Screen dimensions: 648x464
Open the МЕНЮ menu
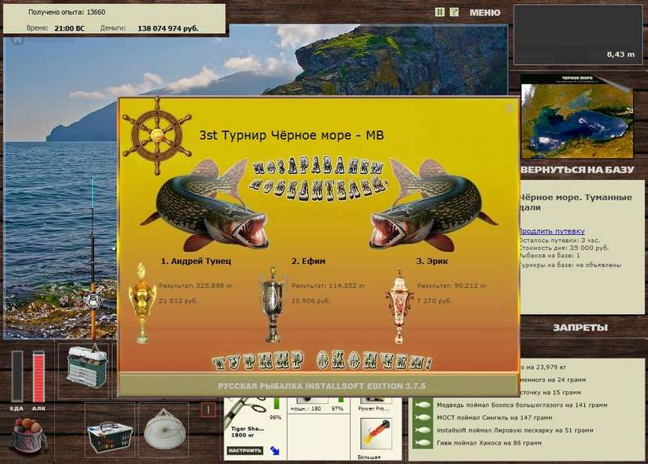[x=484, y=13]
